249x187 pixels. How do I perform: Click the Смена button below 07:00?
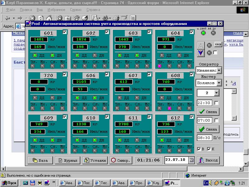coord(208,129)
